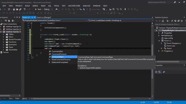Click the Home icon in Solution Explorer
Screen dimensions: 186x104
click(163, 21)
